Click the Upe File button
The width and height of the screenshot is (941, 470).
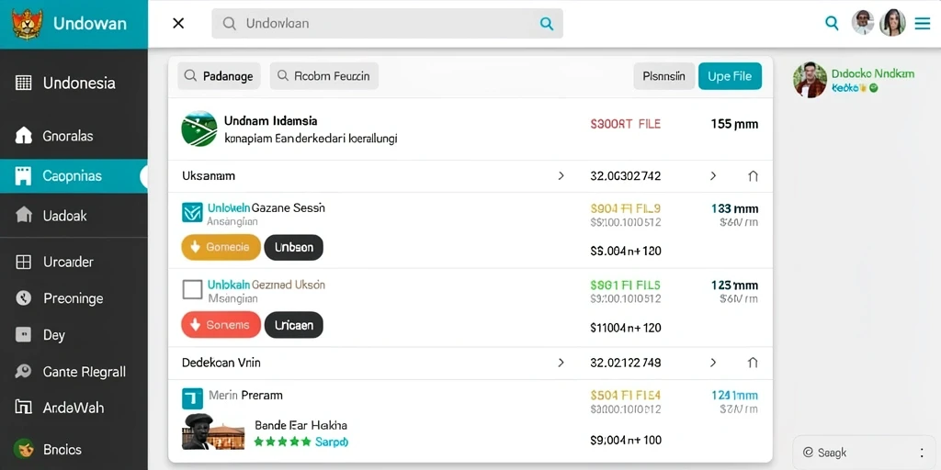[730, 76]
